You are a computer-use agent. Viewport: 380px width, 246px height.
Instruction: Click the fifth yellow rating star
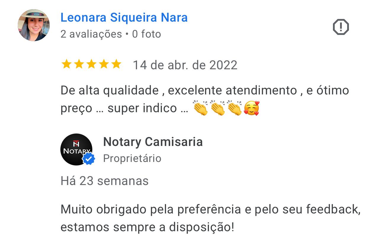[116, 64]
